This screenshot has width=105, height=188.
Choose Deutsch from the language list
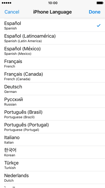(52, 89)
